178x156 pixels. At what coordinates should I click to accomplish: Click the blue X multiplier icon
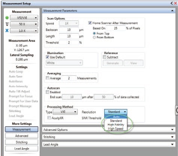click(x=7, y=30)
